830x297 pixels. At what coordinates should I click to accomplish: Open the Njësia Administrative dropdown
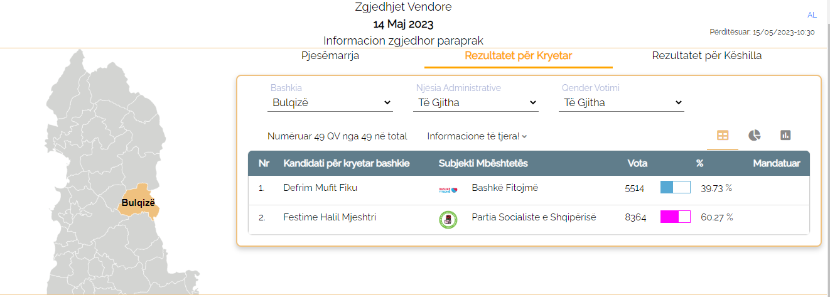click(x=476, y=102)
